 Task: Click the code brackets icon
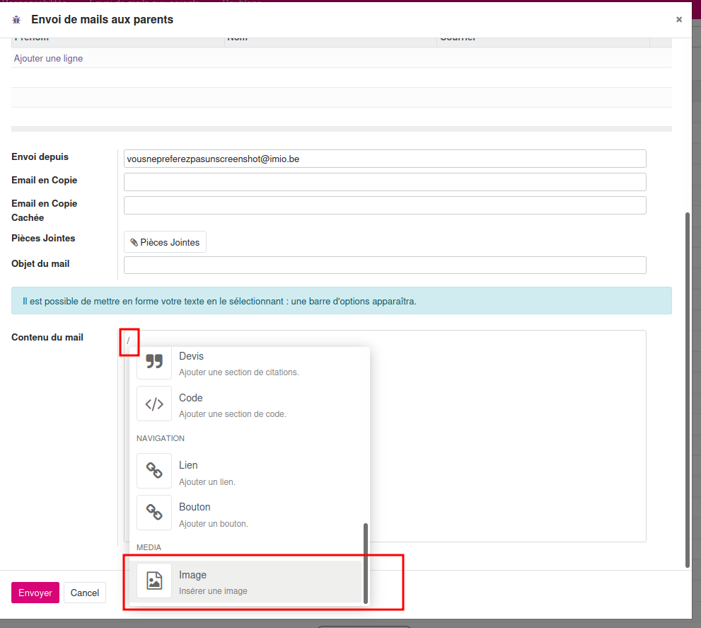coord(154,404)
